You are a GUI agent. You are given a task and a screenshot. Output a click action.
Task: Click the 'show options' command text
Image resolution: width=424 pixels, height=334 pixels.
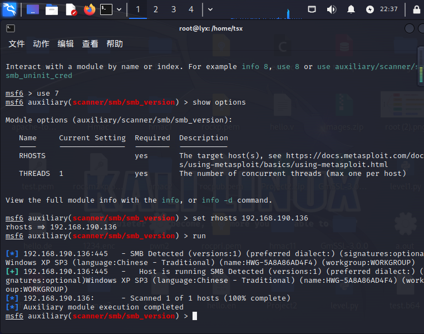219,102
